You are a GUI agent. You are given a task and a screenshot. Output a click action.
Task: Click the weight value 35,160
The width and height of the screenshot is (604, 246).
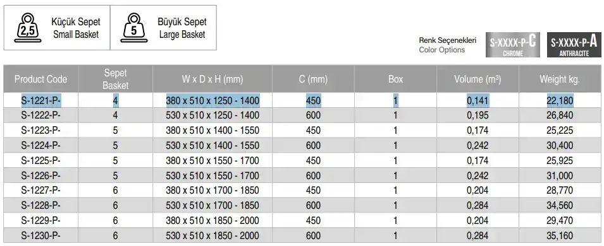point(560,236)
